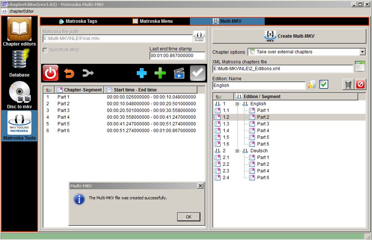Viewport: 372px width, 240px height.
Task: Open the Chapter editors section
Action: [19, 32]
